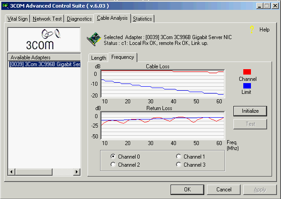Go to the Diagnostics tab
281x199 pixels.
(x=79, y=19)
